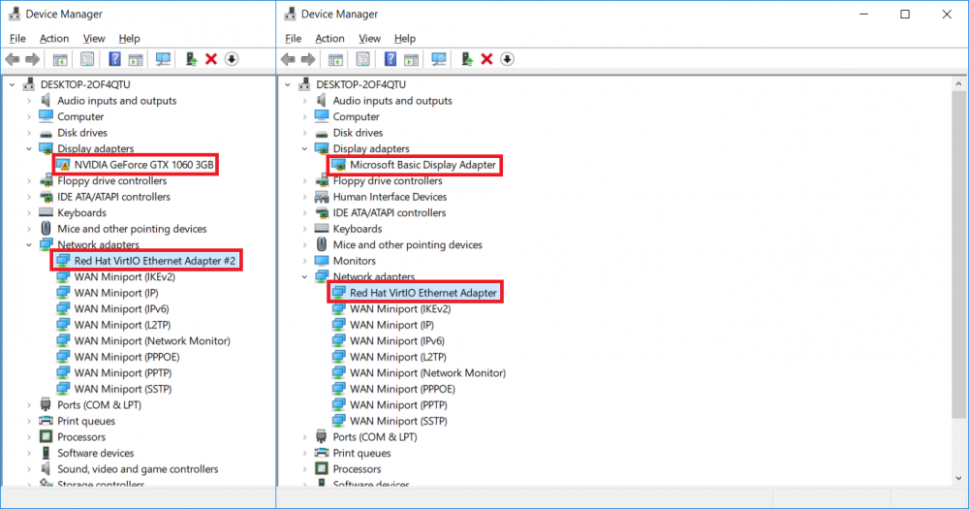Toggle action pane icon in right window toolbar
The width and height of the screenshot is (969, 509).
tap(411, 59)
